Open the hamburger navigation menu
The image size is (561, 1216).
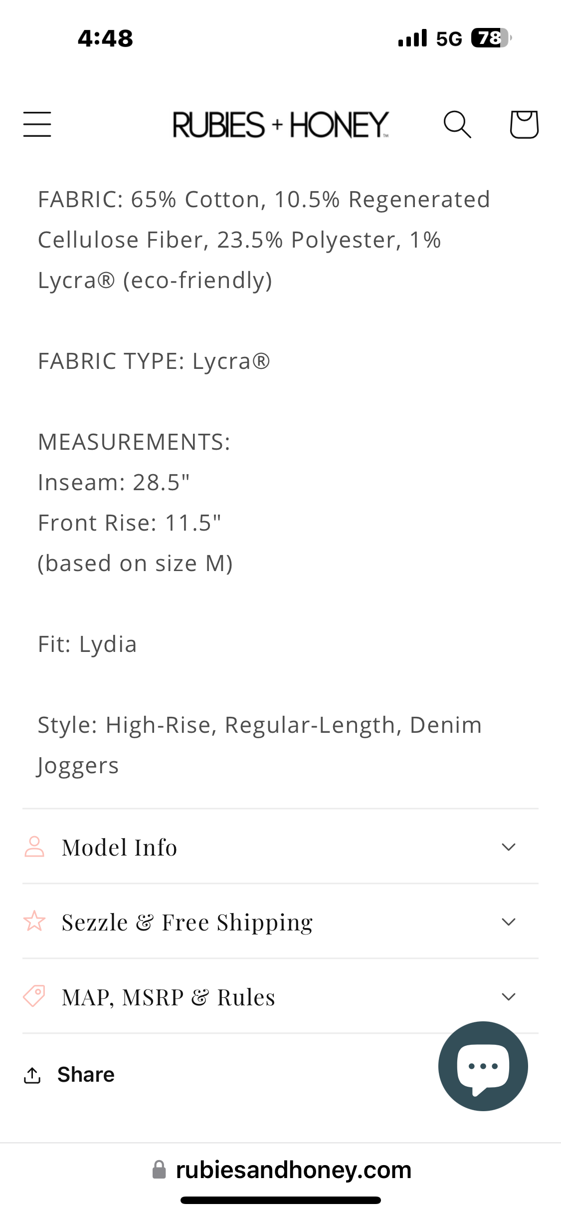pyautogui.click(x=37, y=124)
